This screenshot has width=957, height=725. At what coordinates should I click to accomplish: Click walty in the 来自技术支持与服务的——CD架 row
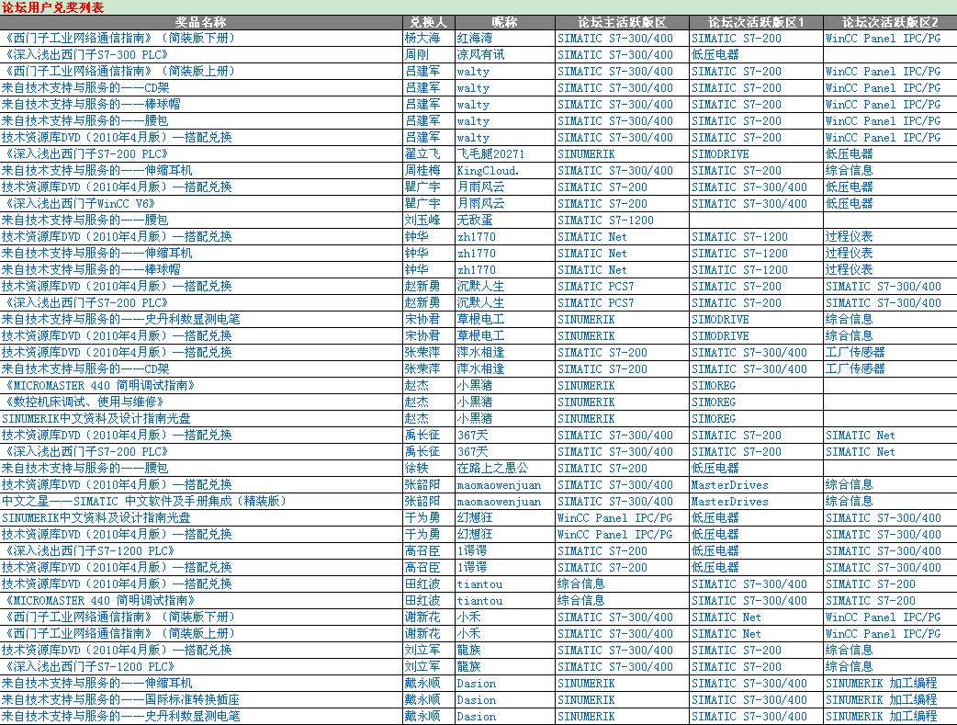click(x=473, y=88)
